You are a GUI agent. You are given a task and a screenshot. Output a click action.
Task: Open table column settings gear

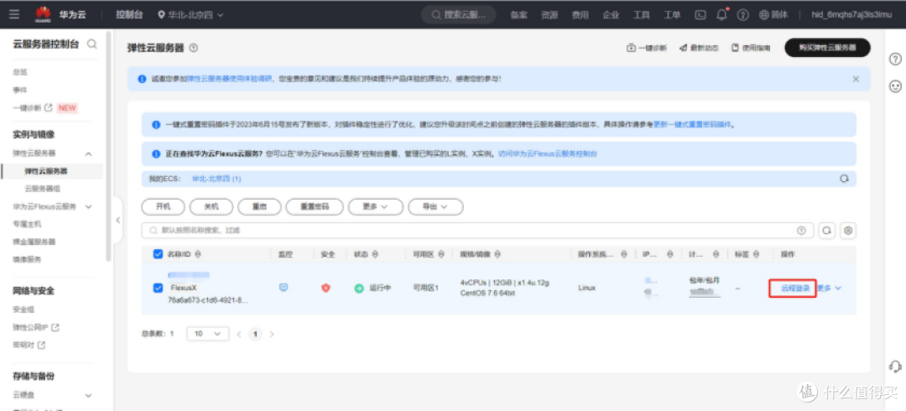(x=848, y=230)
